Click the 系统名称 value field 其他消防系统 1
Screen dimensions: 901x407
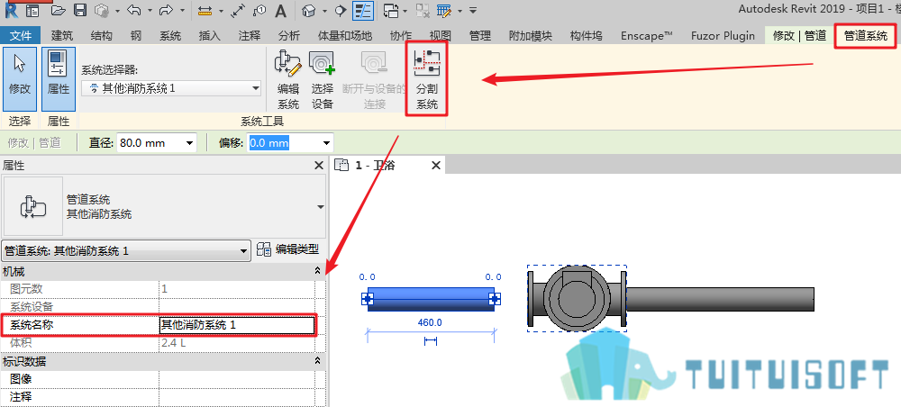(x=237, y=325)
